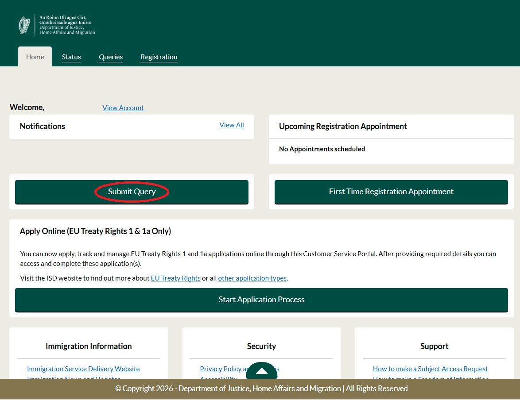The height and width of the screenshot is (400, 520).
Task: Click the scroll-to-top arrow button
Action: tap(262, 370)
